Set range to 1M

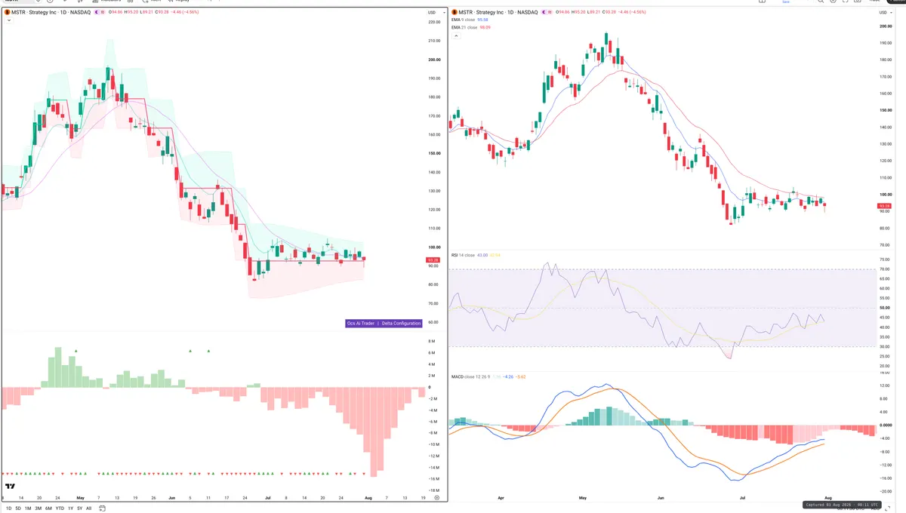pyautogui.click(x=28, y=508)
